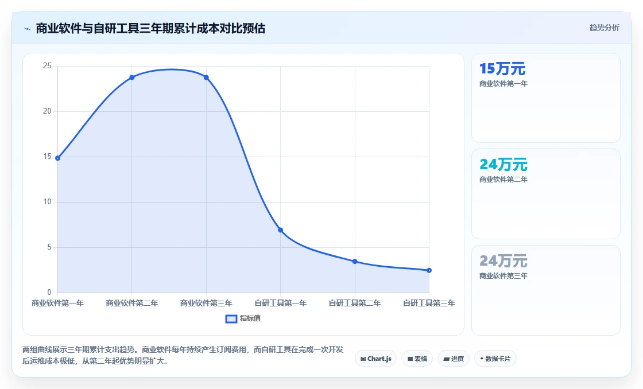
Task: Select the 商业软件第一年 data point on chart
Action: tap(58, 158)
